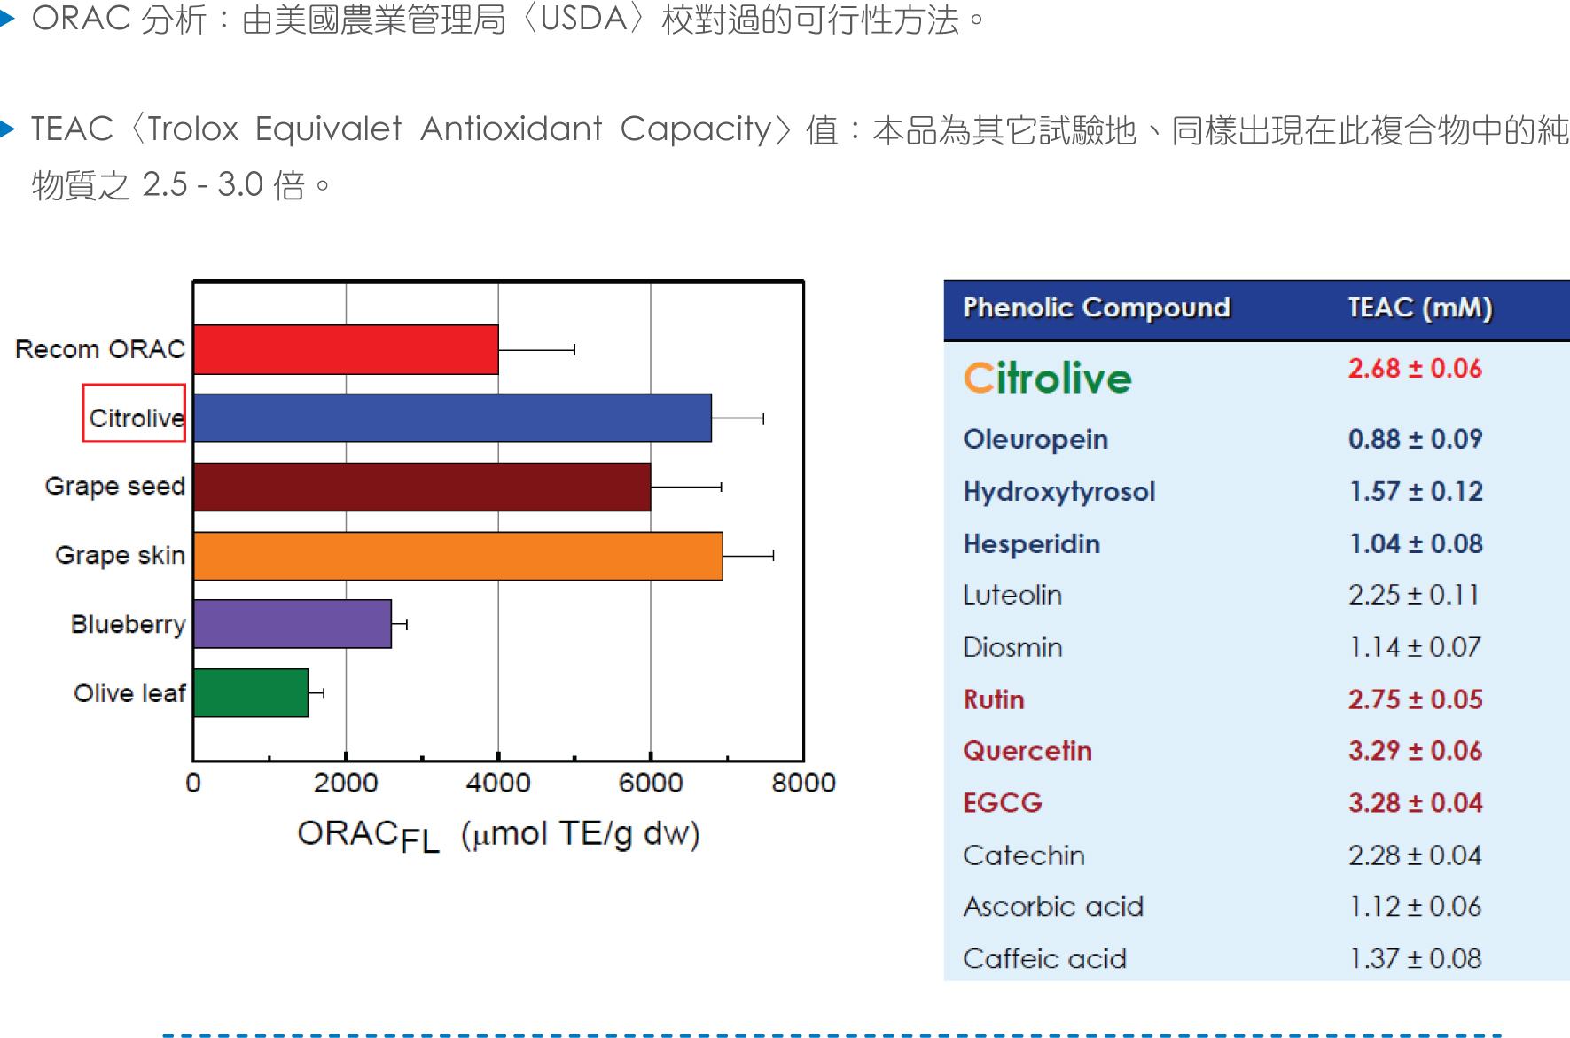Click the 'Trolox Equivalet Antioxidant Capacity' text
Viewport: 1570px width, 1038px height.
(x=460, y=129)
